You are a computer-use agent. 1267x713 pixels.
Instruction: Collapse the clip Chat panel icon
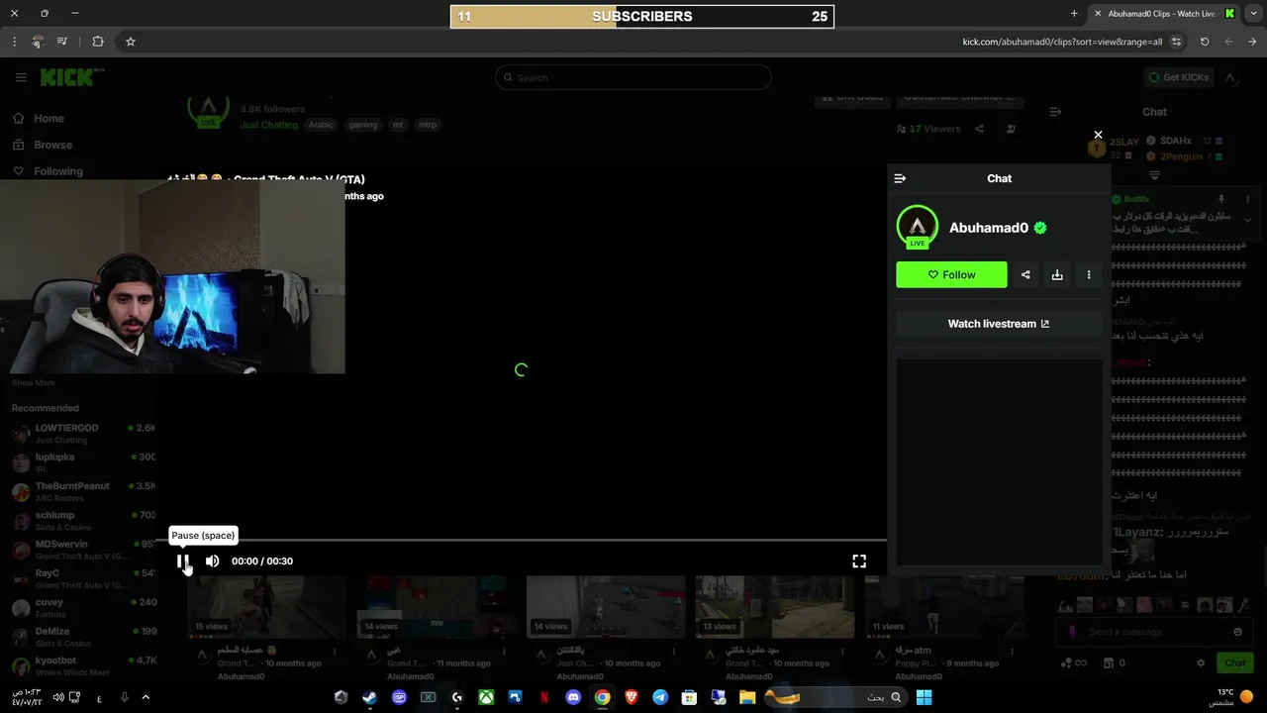click(x=900, y=178)
